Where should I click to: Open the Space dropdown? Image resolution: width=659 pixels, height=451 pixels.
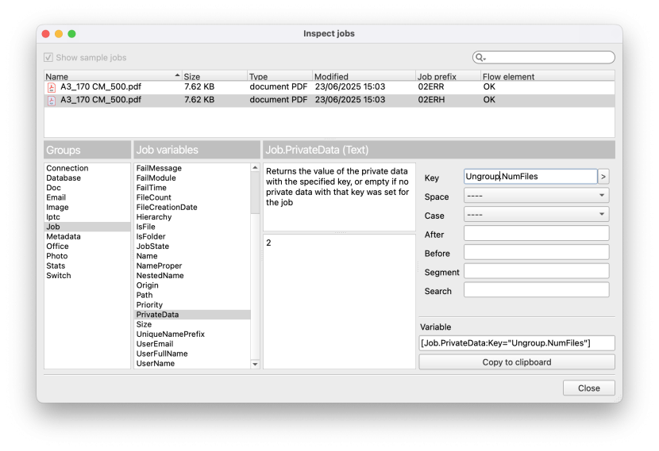(x=536, y=196)
